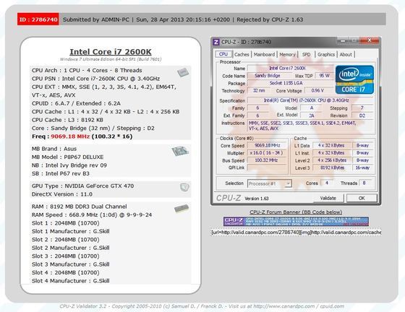Click the Slot 1 : 2048MB (10700) line
The image size is (405, 312).
click(66, 223)
